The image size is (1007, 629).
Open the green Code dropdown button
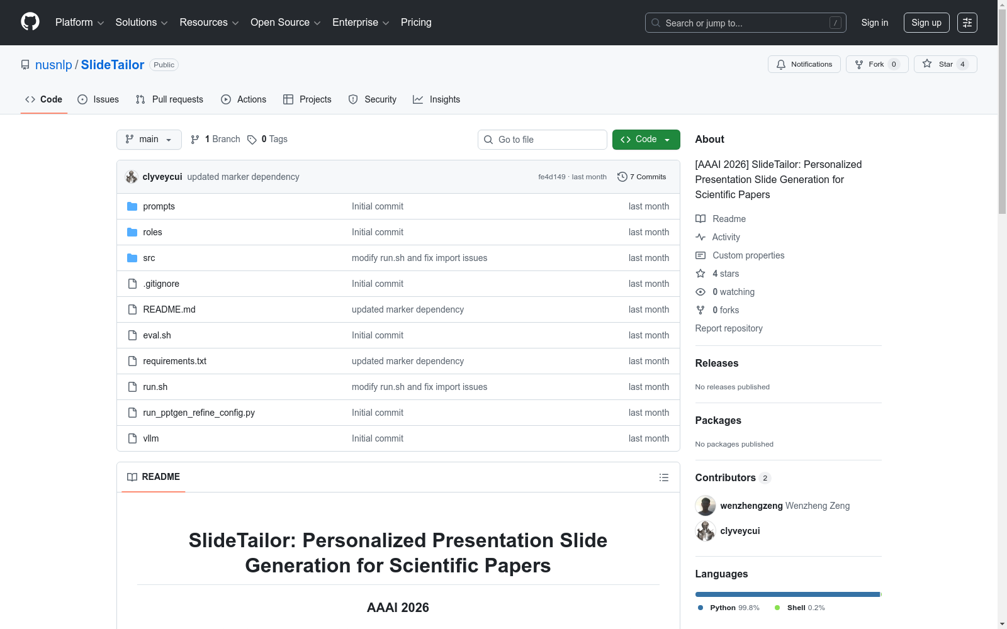click(x=646, y=140)
